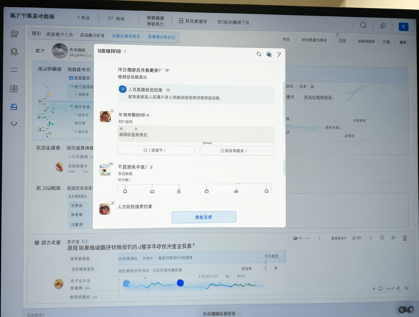This screenshot has width=419, height=317.
Task: Open the flower-shaped gear icon in left sidebar
Action: click(x=14, y=52)
